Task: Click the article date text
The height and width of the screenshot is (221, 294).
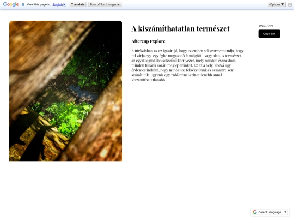Action: [266, 26]
